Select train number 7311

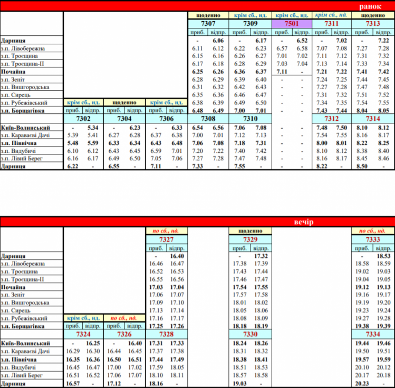pos(332,24)
